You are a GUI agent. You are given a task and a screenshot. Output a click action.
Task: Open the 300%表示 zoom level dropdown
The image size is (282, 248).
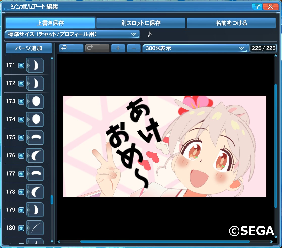(195, 48)
